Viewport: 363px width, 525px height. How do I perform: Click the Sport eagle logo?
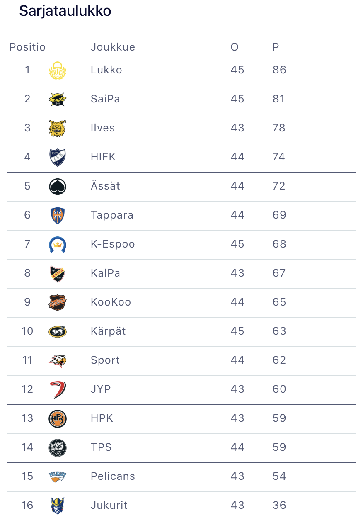(x=57, y=360)
